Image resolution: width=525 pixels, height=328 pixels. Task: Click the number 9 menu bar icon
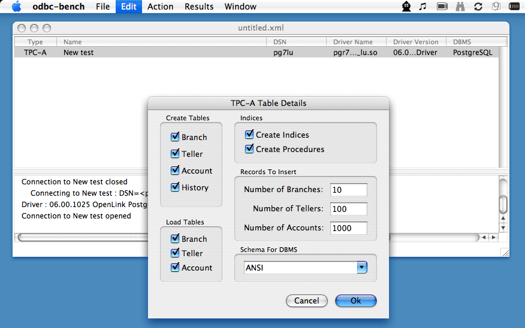(496, 7)
